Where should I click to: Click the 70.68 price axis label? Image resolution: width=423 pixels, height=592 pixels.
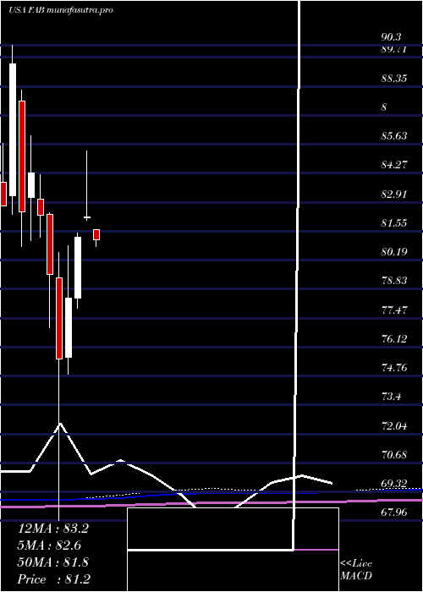[394, 455]
